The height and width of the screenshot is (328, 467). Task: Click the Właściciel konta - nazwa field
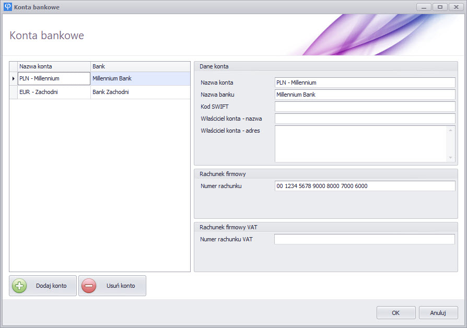click(365, 119)
